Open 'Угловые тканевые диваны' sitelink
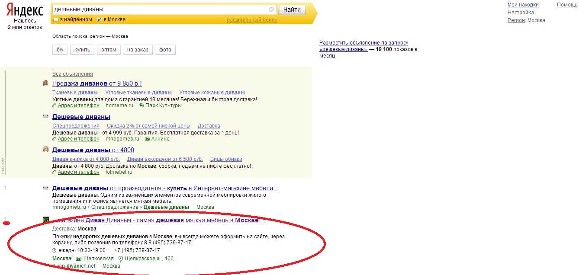Screen dimensions: 579x275 [138, 93]
